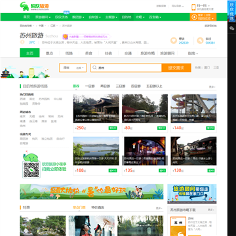Click the magnifier icon in the search box
The width and height of the screenshot is (236, 236).
click(94, 68)
